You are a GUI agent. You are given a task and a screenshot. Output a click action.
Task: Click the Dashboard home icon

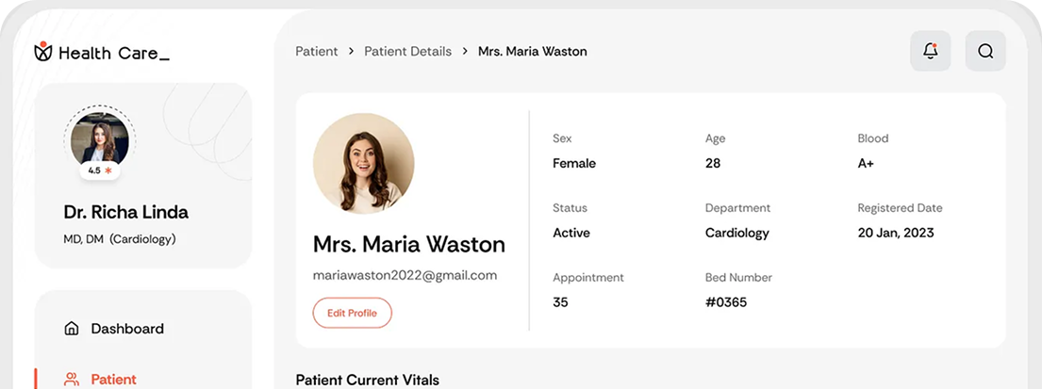point(71,329)
